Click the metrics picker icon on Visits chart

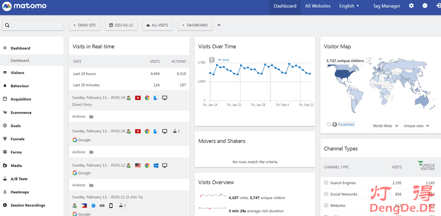coord(212,60)
